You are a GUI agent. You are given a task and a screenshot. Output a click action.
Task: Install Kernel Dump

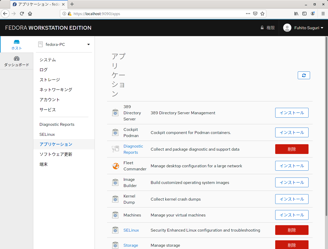292,199
